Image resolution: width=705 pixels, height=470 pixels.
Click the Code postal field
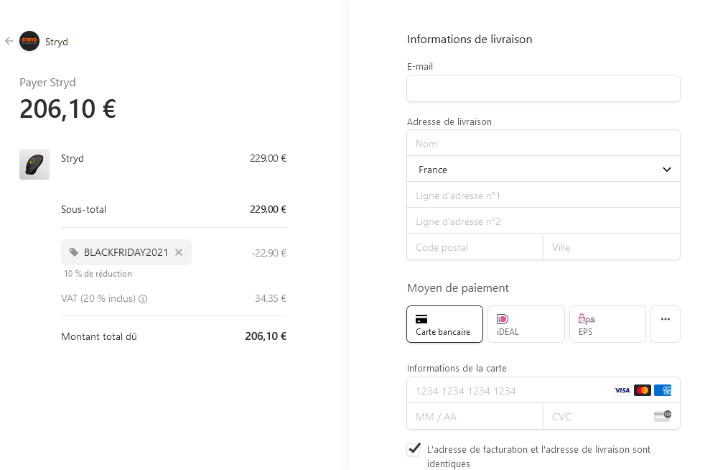(475, 247)
